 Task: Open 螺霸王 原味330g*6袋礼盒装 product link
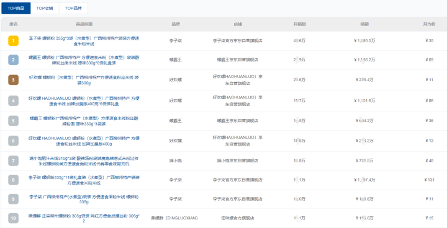84,59
